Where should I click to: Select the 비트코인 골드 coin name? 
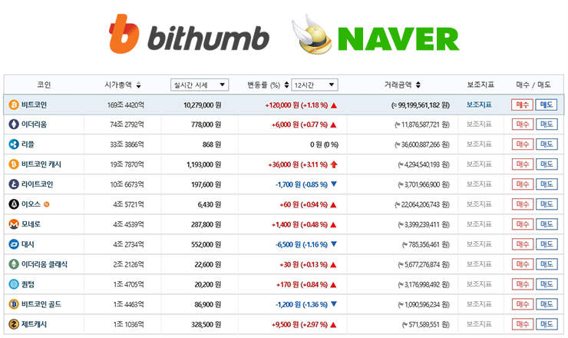click(x=41, y=304)
